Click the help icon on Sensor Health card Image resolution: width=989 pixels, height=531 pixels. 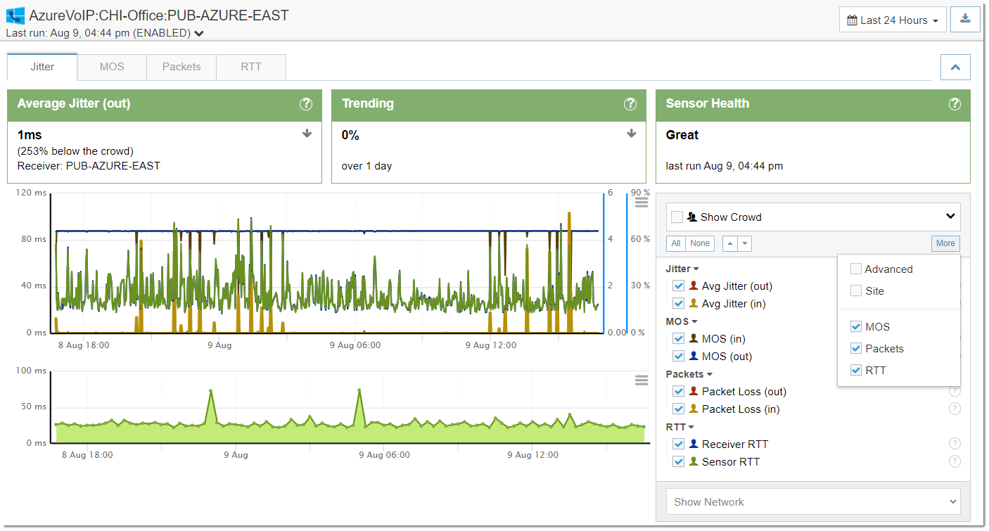click(955, 104)
